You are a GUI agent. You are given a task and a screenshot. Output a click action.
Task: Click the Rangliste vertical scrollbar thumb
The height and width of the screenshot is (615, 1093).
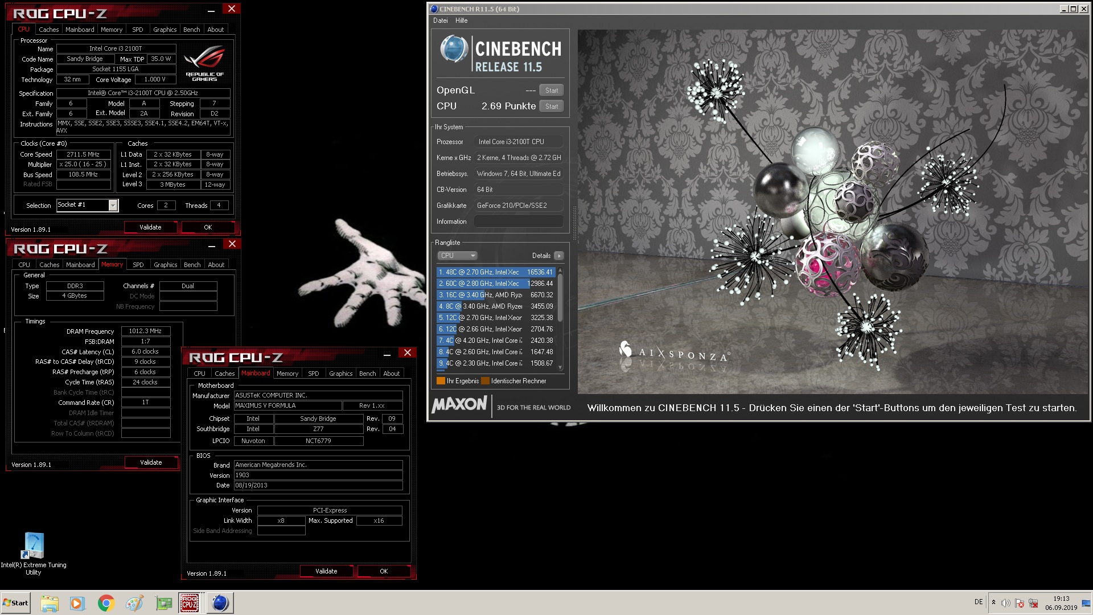click(x=560, y=297)
